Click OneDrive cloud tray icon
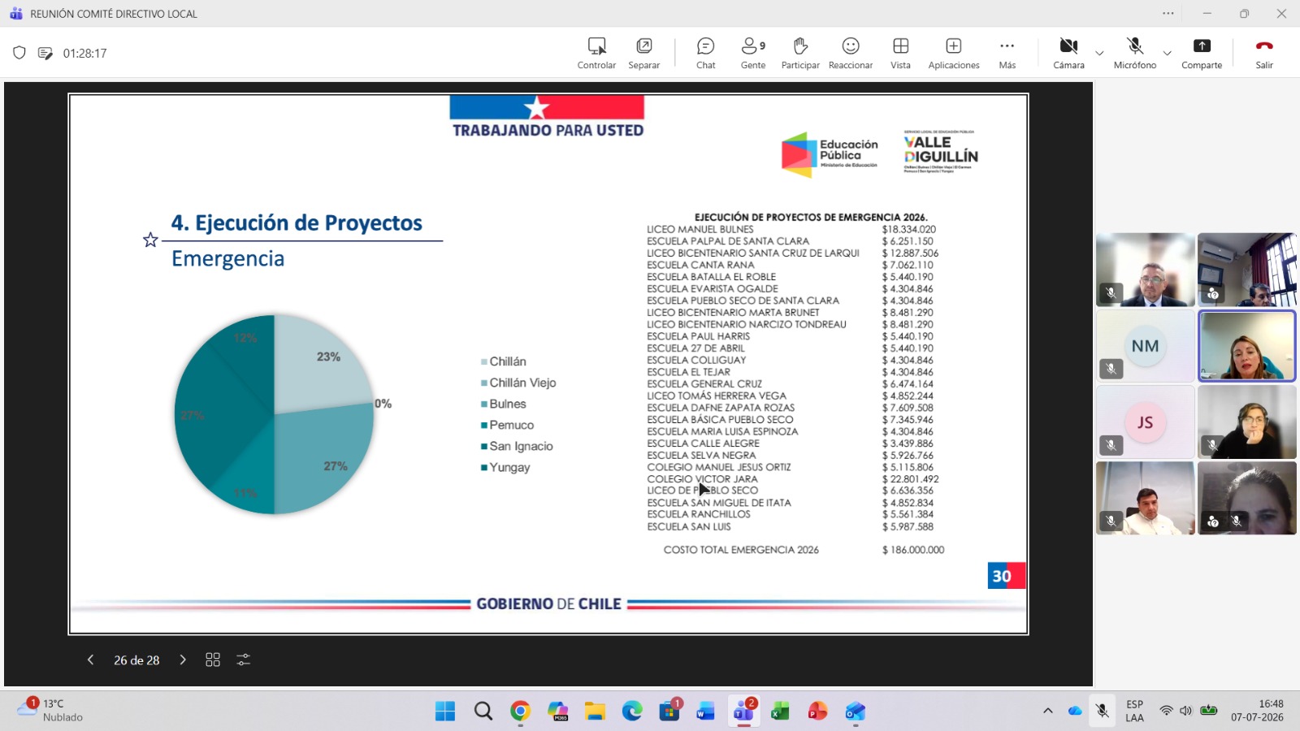Viewport: 1300px width, 731px height. 1075,711
